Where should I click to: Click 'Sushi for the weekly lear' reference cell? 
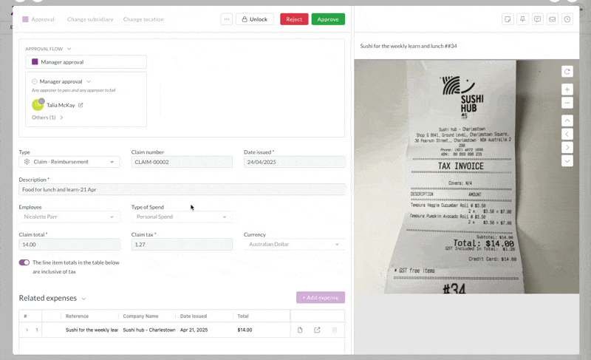92,330
